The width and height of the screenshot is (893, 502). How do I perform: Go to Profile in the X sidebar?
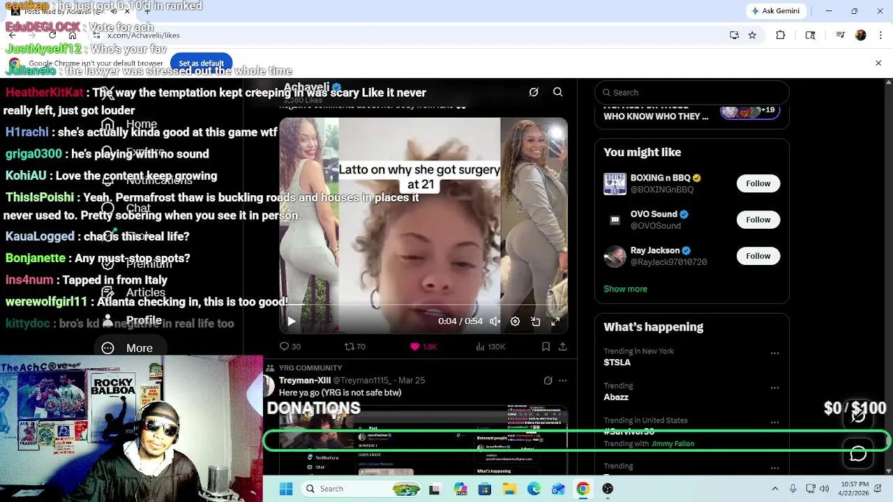pos(131,320)
